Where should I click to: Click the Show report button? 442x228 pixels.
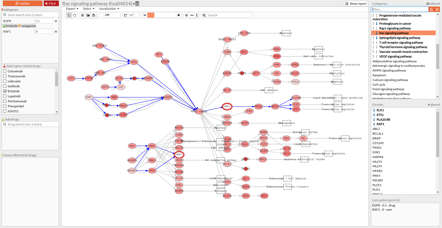pos(356,4)
